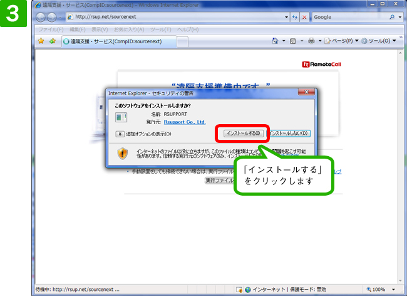Open the 編集(E) menu
The height and width of the screenshot is (296, 407).
tap(78, 29)
